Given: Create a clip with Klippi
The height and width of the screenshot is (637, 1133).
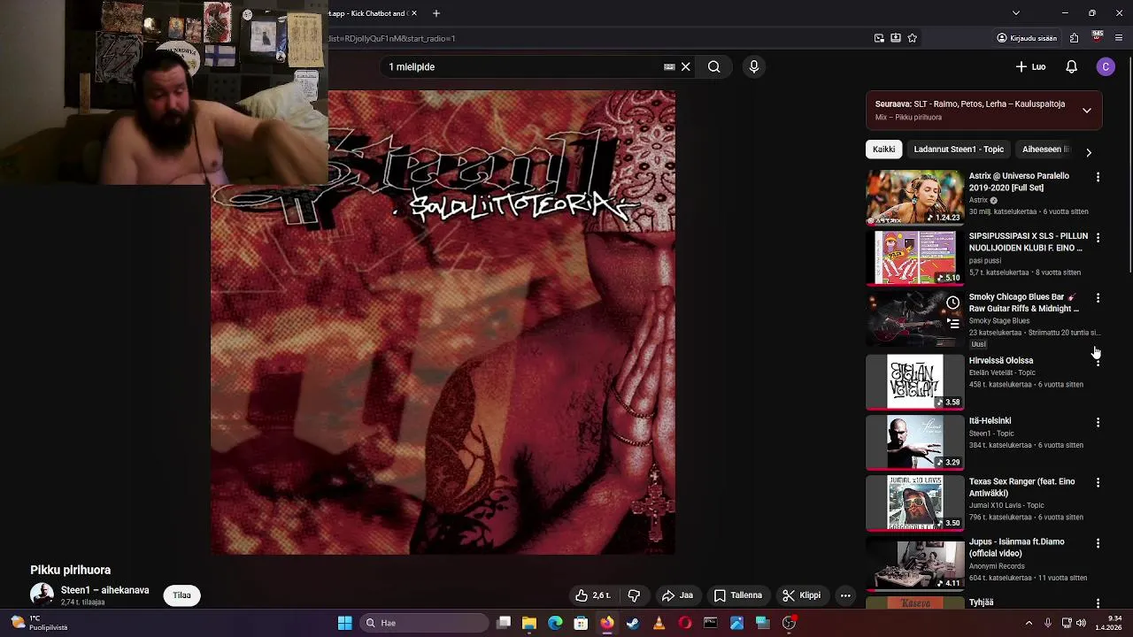Looking at the screenshot, I should click(x=802, y=595).
